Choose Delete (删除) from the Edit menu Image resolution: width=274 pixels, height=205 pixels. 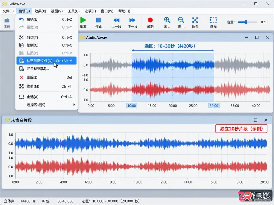[46, 77]
